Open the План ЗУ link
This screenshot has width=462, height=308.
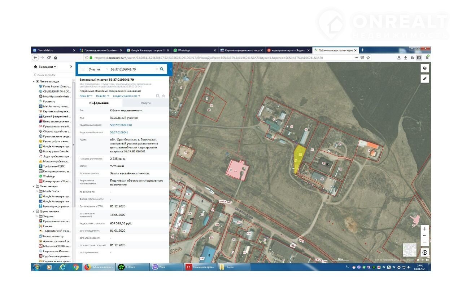86,96
